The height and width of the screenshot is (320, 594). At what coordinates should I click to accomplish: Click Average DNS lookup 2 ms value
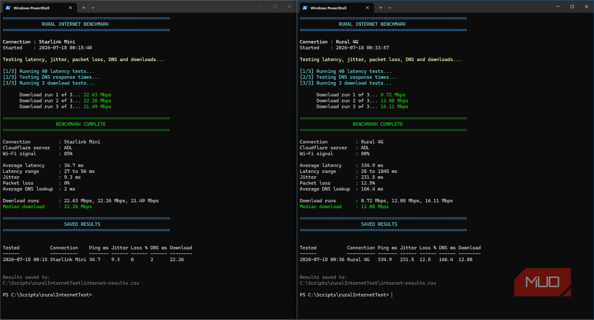pyautogui.click(x=70, y=189)
